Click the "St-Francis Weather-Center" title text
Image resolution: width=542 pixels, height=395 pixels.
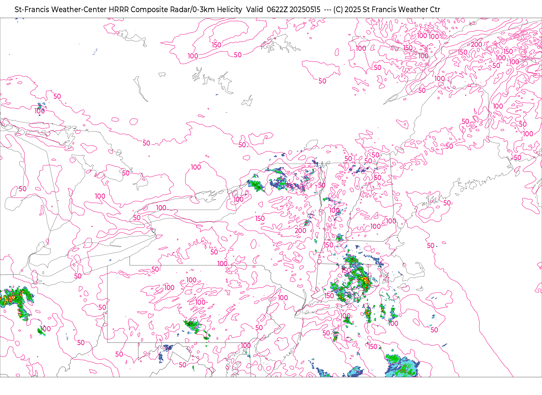coord(61,10)
